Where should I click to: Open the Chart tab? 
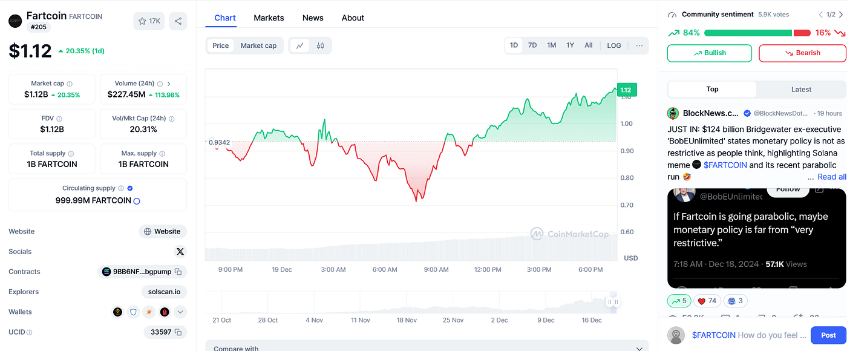pos(225,18)
